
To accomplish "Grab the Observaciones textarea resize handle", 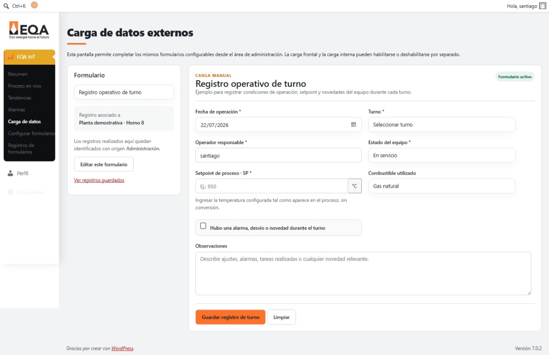I will (x=528, y=292).
